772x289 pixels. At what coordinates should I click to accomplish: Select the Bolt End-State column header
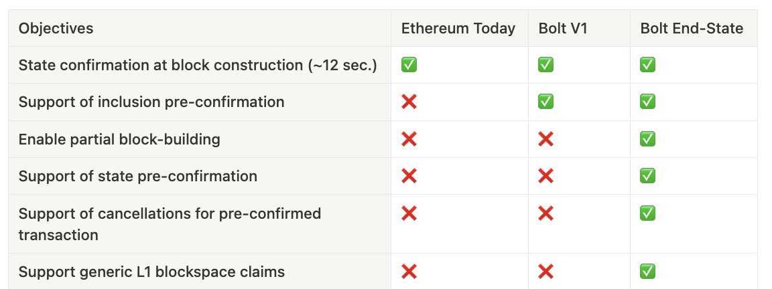(692, 29)
